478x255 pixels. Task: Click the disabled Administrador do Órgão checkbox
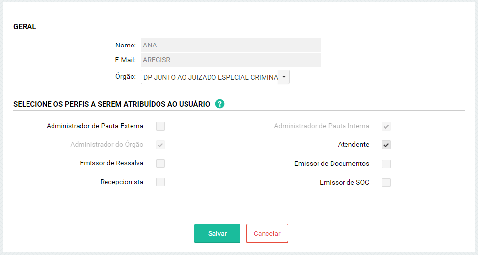[160, 145]
